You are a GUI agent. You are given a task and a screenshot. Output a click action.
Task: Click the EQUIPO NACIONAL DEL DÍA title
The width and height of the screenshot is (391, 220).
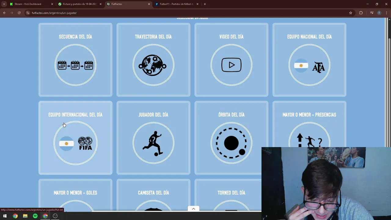tap(309, 37)
